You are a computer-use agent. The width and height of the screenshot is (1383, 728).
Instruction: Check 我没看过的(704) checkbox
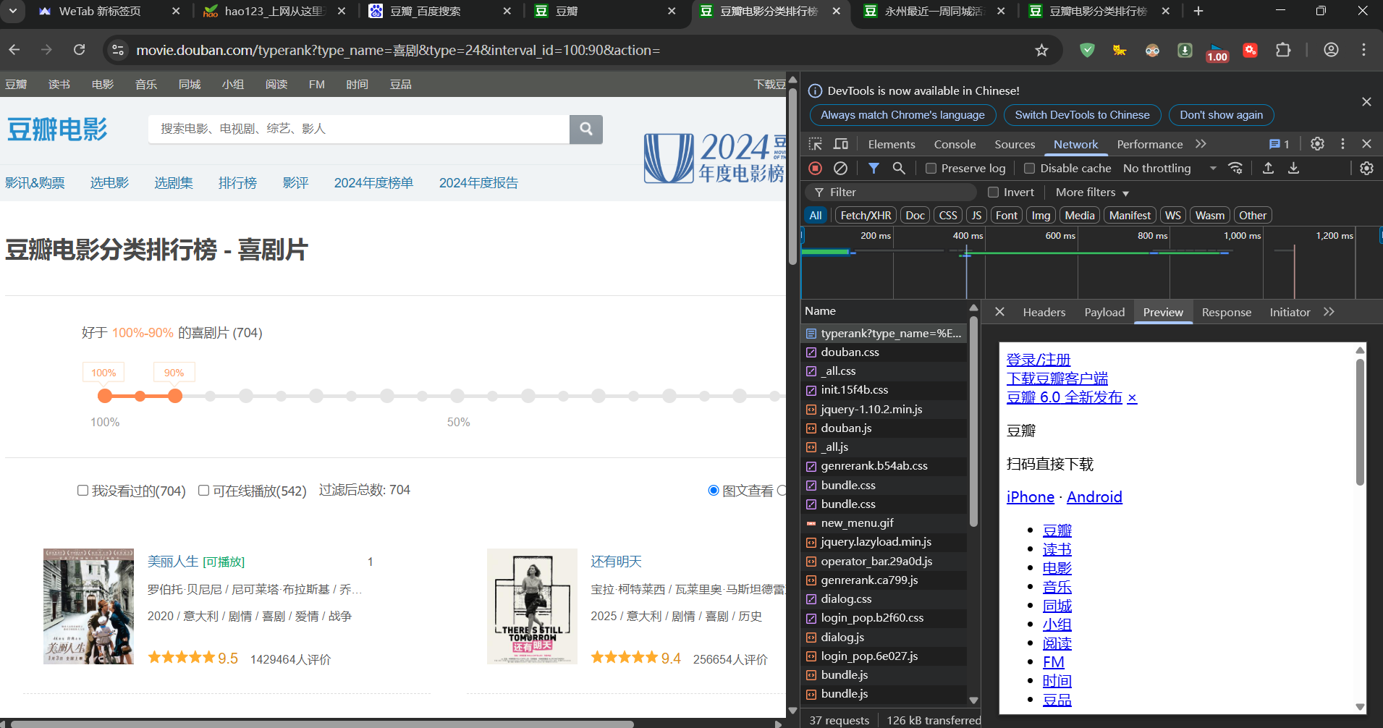click(x=83, y=491)
